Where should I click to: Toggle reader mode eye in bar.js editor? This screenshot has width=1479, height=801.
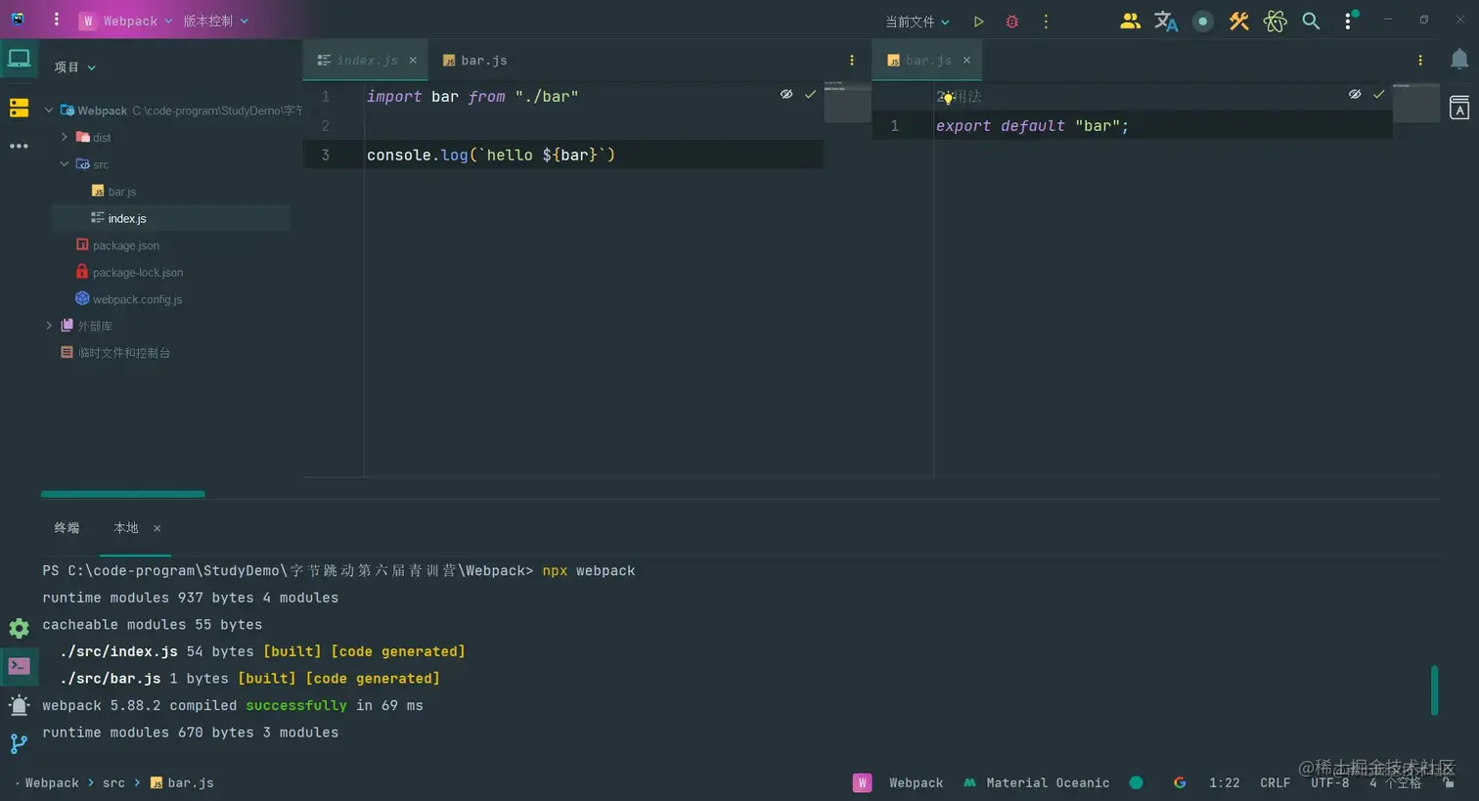point(1355,95)
